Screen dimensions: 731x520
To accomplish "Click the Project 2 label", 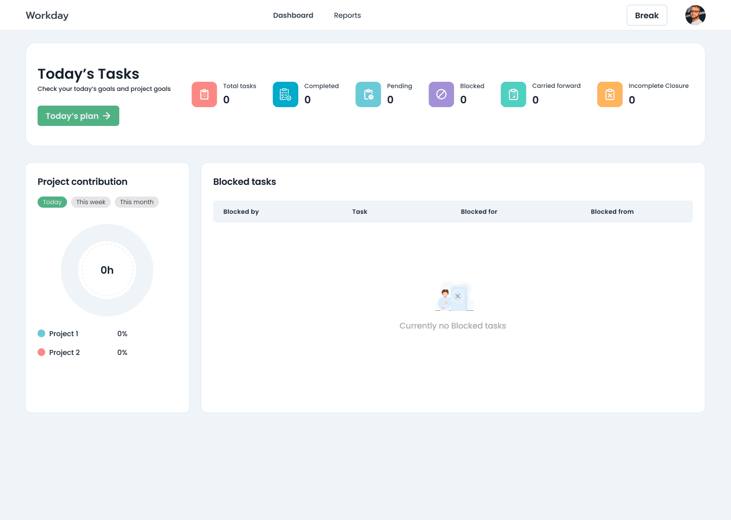I will (64, 352).
